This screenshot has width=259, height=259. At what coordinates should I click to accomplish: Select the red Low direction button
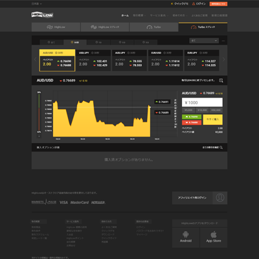(x=192, y=122)
